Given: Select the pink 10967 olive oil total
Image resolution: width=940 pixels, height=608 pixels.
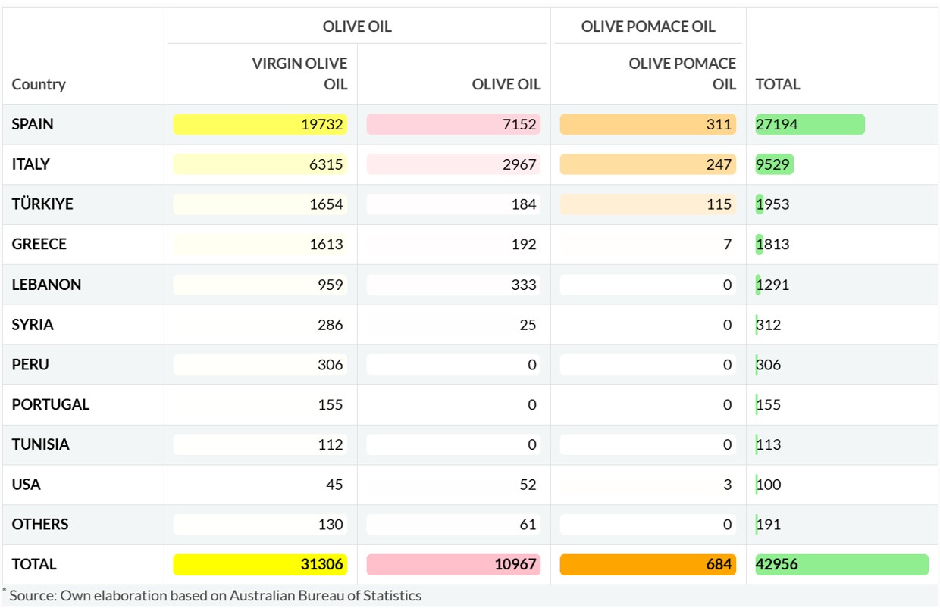Looking at the screenshot, I should (453, 564).
